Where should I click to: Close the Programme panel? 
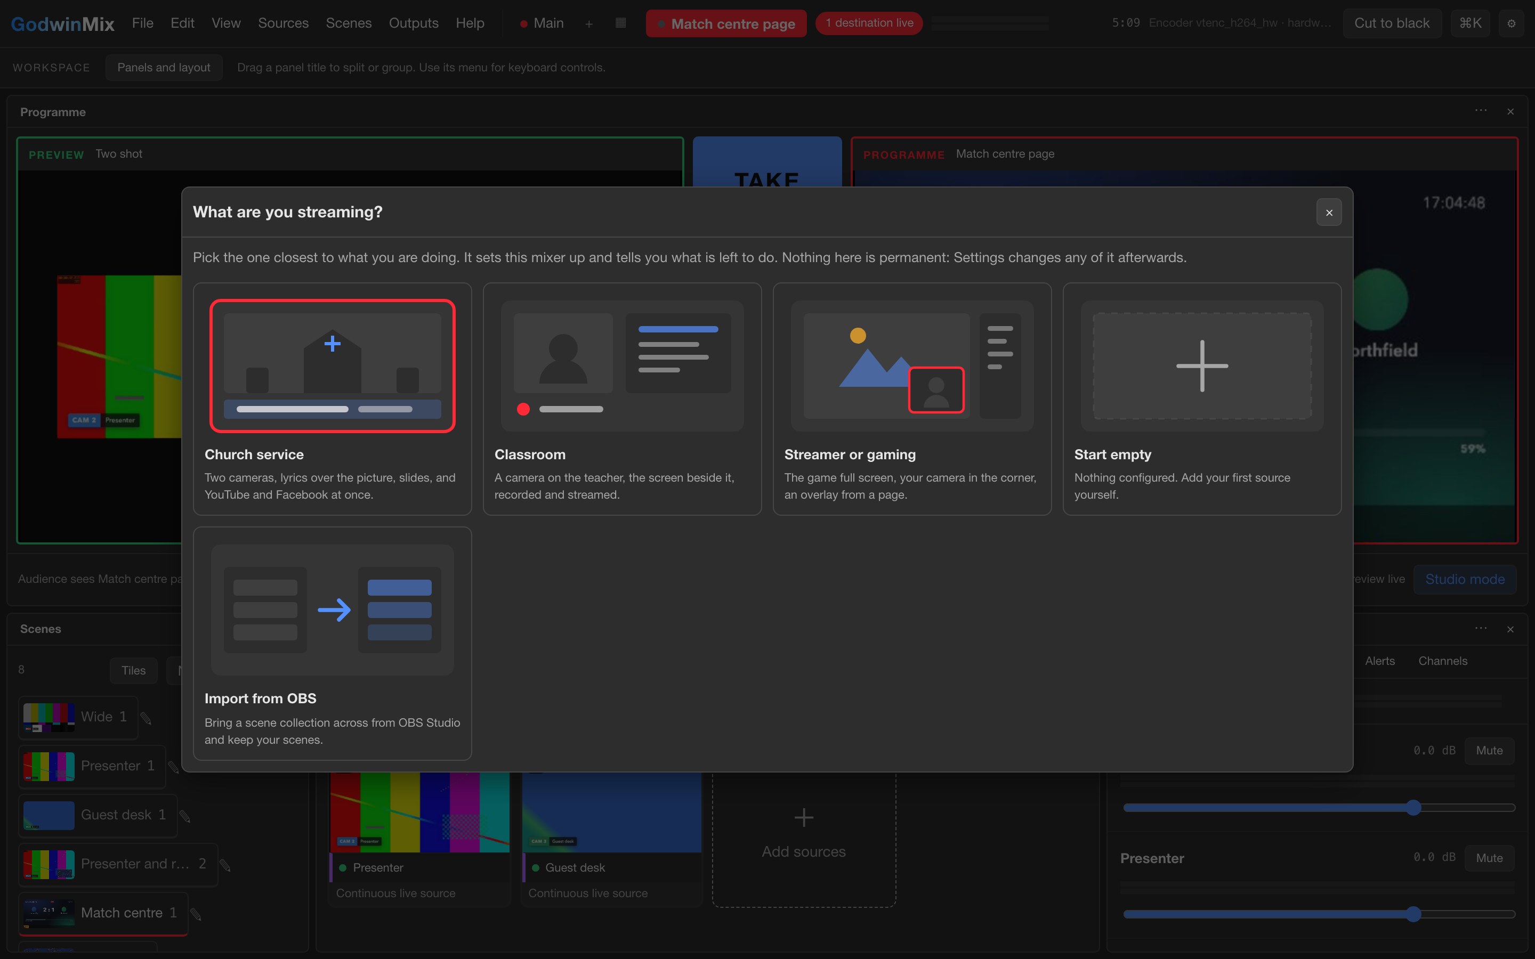pyautogui.click(x=1510, y=112)
